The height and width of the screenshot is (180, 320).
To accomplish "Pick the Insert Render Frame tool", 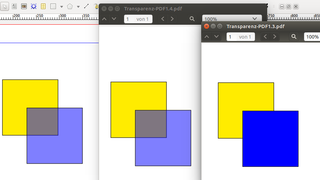I will [x=34, y=6].
